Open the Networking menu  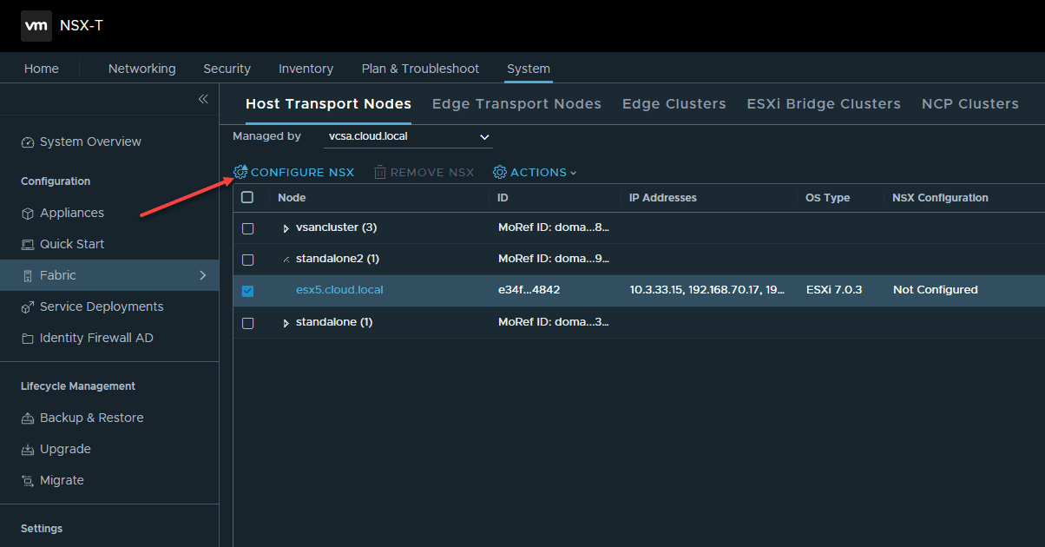pos(141,69)
